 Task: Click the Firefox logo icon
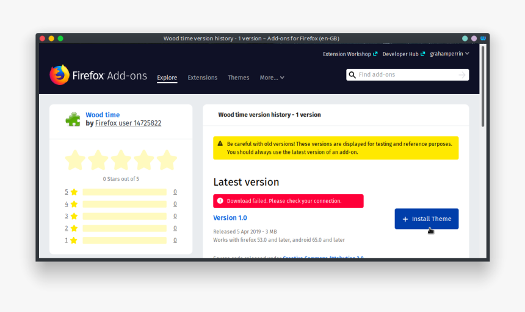pos(60,74)
